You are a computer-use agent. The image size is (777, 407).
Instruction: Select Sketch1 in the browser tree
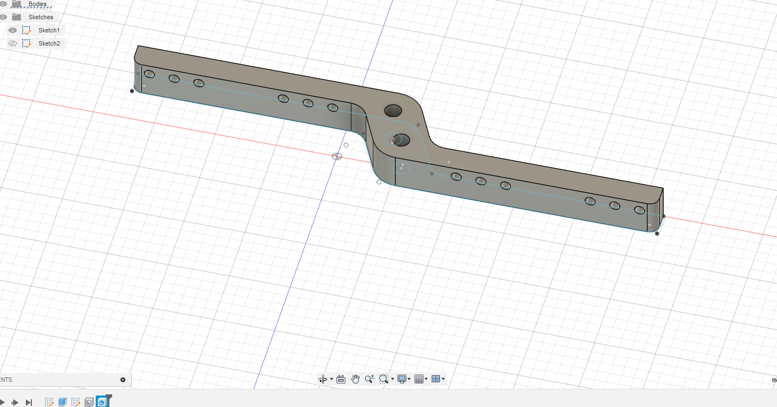[48, 30]
